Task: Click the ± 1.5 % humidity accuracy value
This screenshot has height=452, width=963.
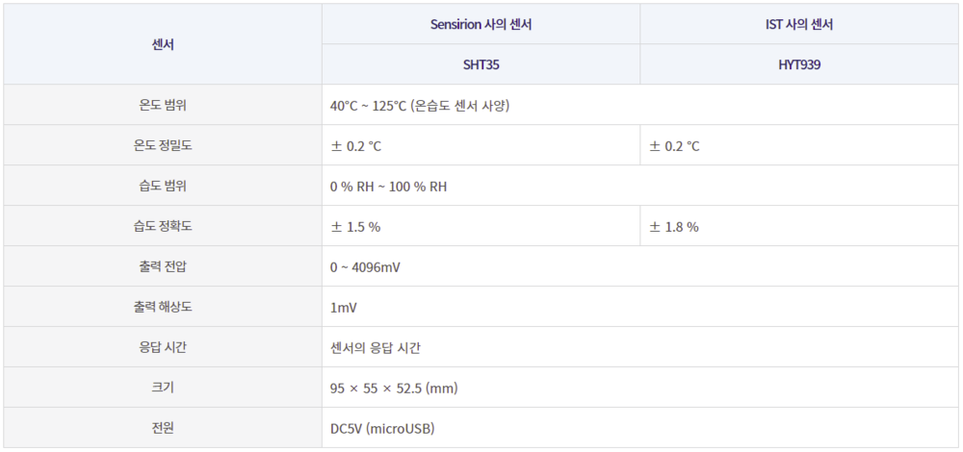Action: pos(355,227)
